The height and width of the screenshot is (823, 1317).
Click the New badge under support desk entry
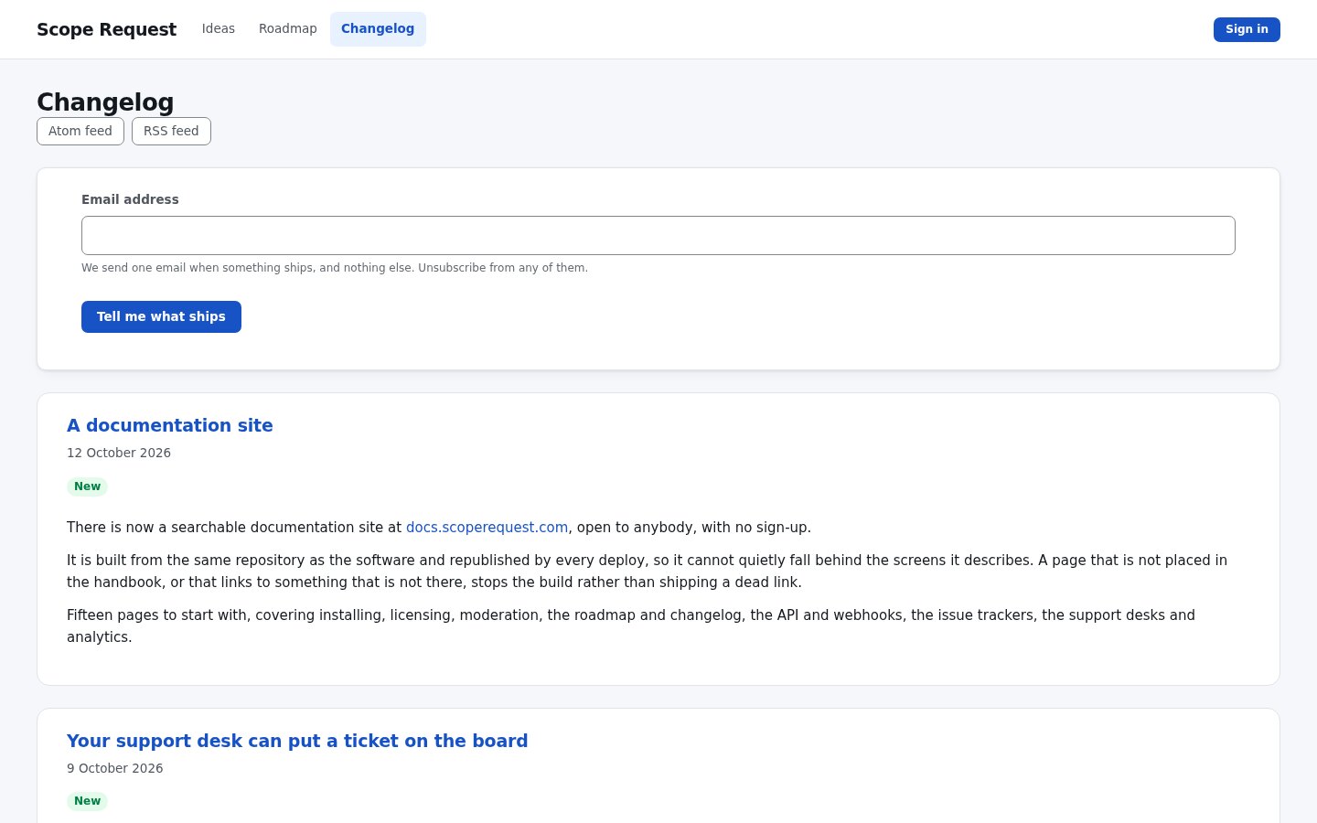tap(88, 801)
